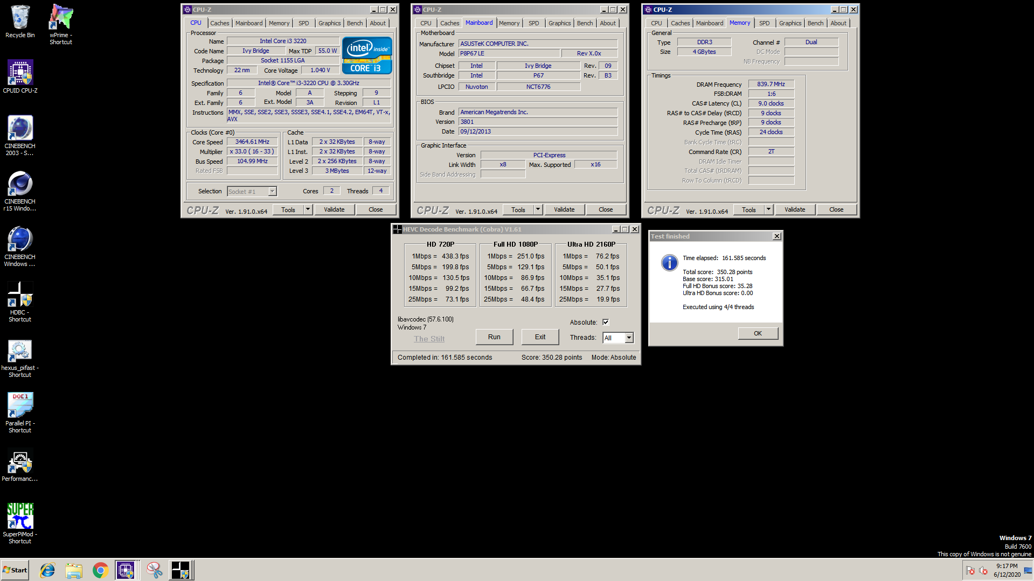Click the info icon in Test finished dialog
Viewport: 1034px width, 581px height.
click(x=669, y=262)
